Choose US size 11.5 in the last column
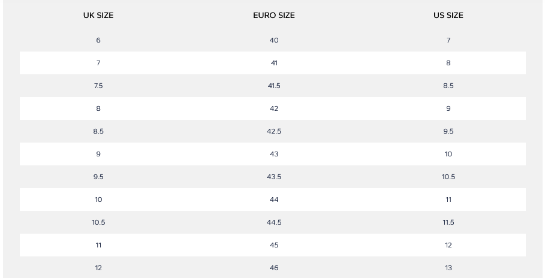 coord(448,222)
